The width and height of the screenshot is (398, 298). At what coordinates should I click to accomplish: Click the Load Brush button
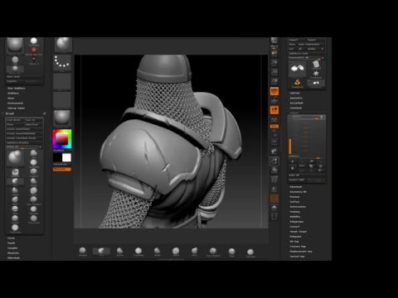tap(15, 120)
